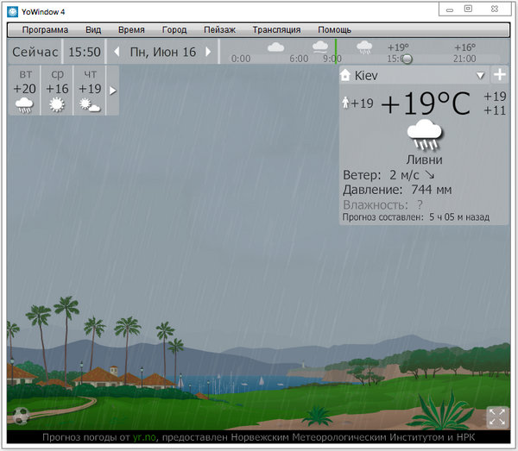Open the Программа menu
This screenshot has height=451, width=518.
coord(45,29)
